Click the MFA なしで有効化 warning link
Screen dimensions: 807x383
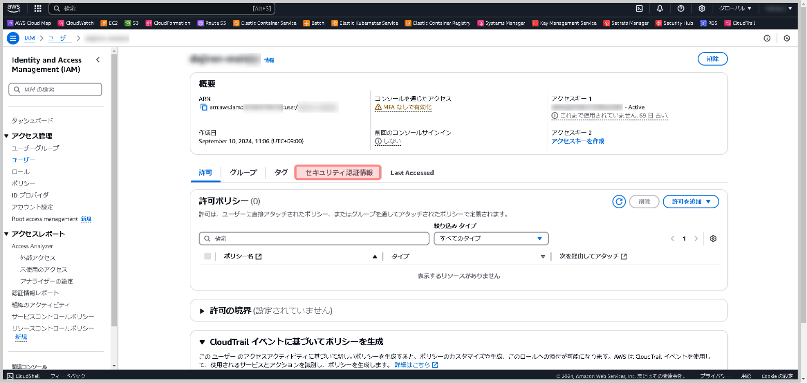404,108
